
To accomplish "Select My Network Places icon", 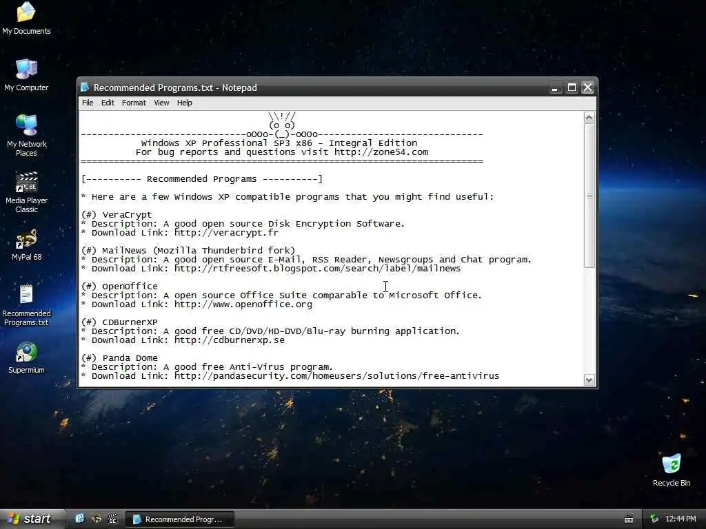I will coord(26,136).
